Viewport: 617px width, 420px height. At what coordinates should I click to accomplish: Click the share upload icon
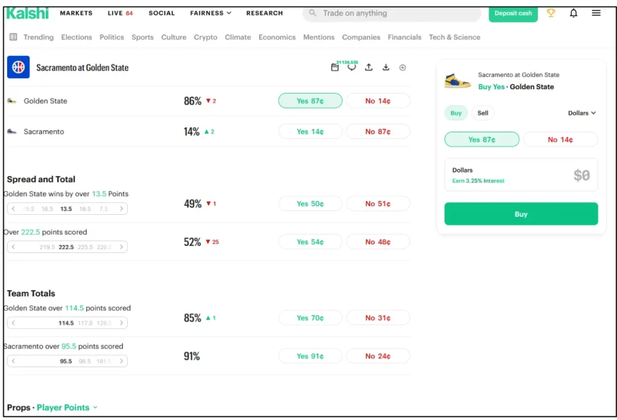coord(369,68)
